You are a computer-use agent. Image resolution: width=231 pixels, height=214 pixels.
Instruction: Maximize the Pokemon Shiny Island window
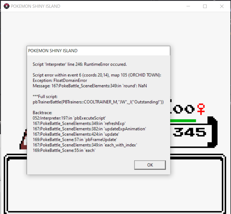(205, 6)
